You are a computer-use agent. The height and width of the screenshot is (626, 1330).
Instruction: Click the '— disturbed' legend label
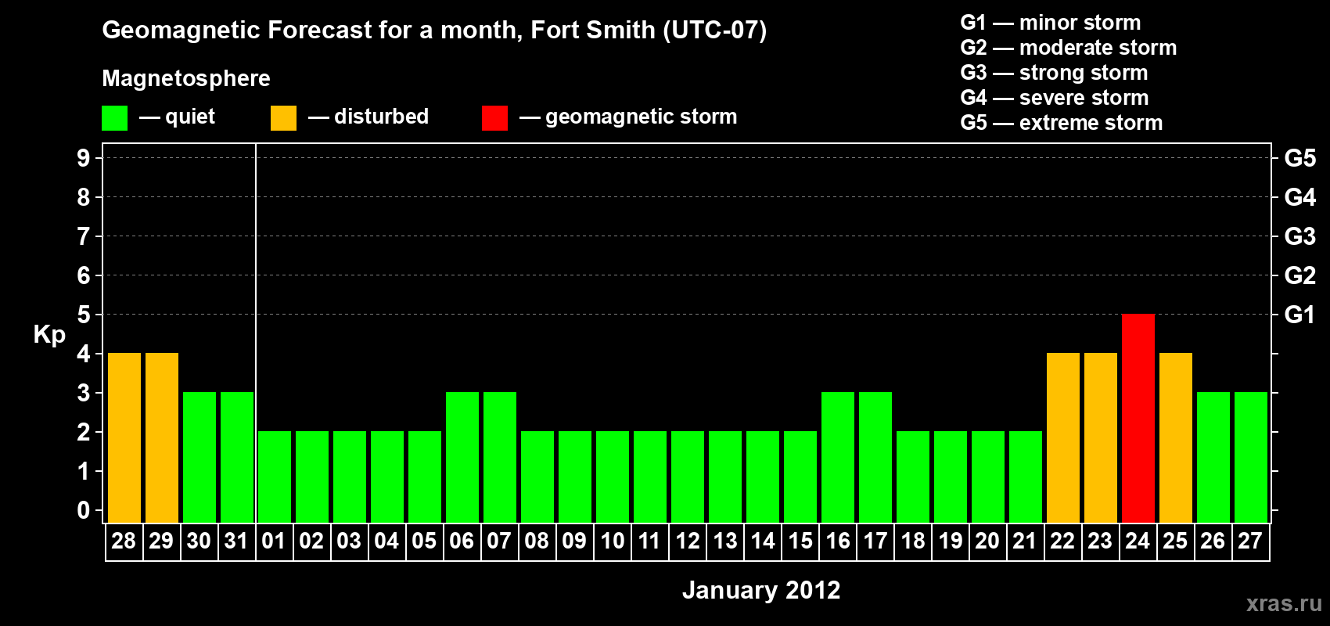click(x=368, y=117)
